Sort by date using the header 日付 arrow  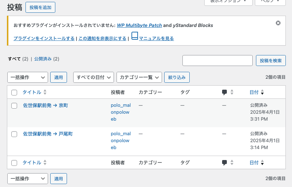click(262, 93)
